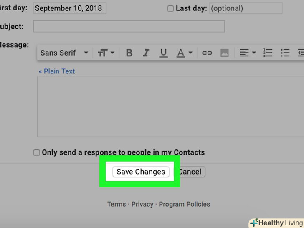Open the Terms link
The height and width of the screenshot is (228, 304).
[116, 204]
